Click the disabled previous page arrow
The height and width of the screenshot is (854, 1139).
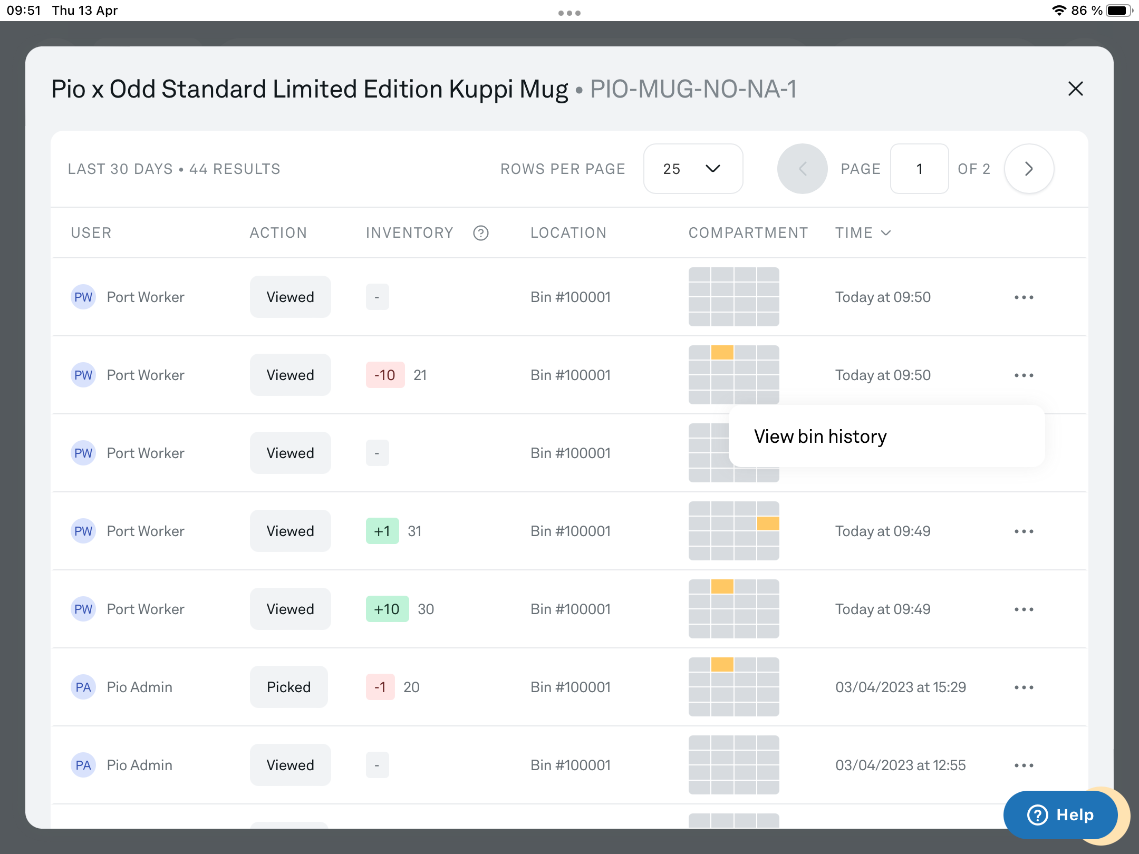click(802, 169)
